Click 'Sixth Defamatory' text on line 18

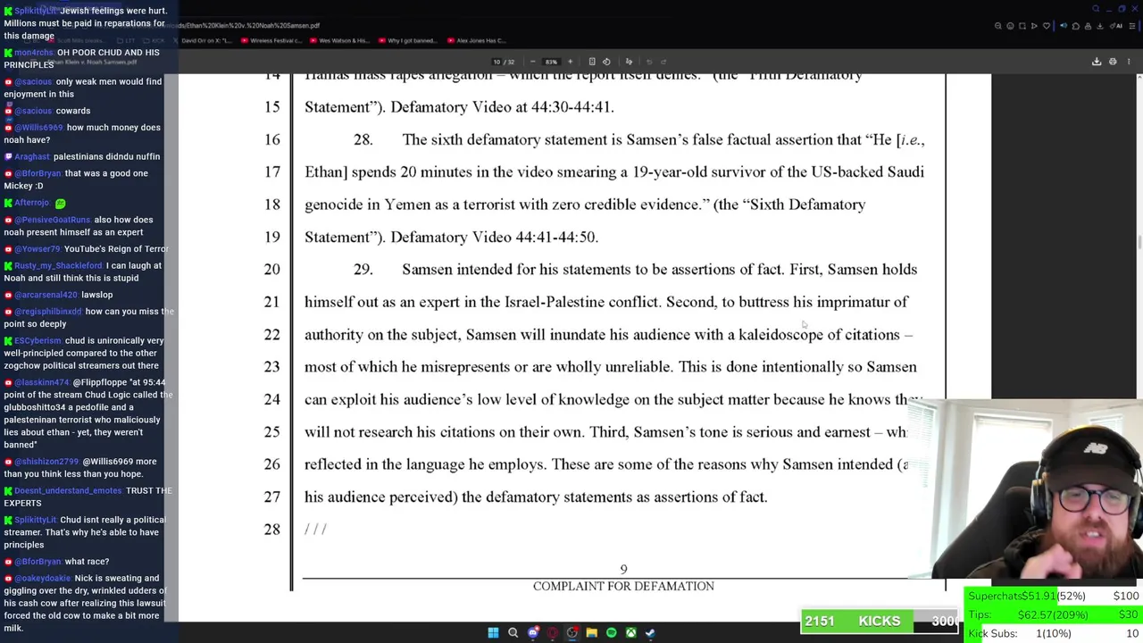pyautogui.click(x=807, y=205)
